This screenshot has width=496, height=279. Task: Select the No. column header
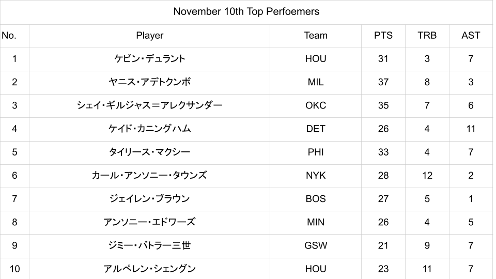coord(9,36)
